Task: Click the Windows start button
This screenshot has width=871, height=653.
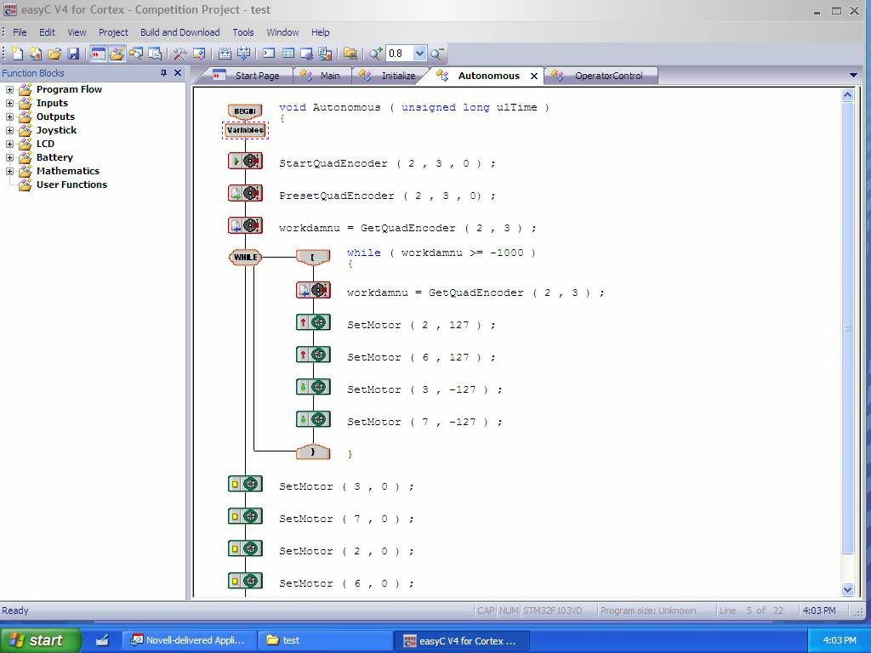Action: click(40, 640)
